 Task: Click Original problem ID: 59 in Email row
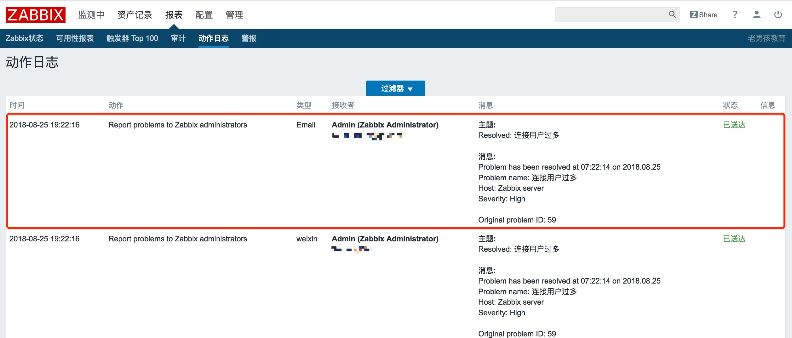click(517, 220)
